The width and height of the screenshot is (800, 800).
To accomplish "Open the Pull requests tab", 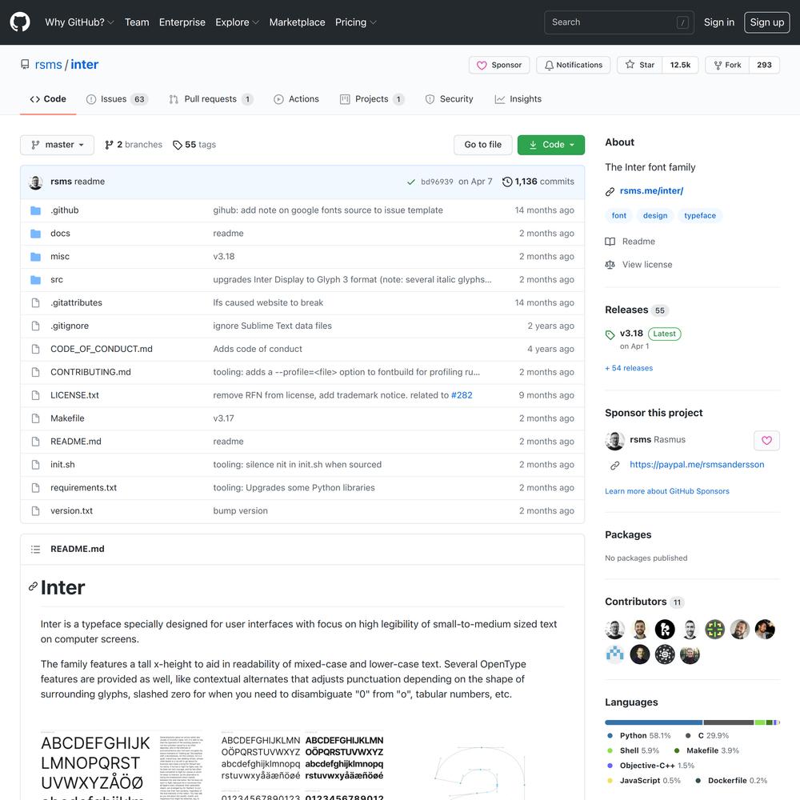I will coord(210,99).
